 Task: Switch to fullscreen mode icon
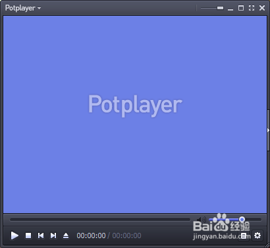pos(252,8)
